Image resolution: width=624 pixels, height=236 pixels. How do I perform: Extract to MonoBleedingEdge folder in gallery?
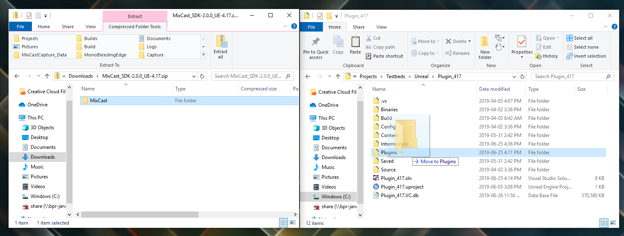[x=101, y=55]
